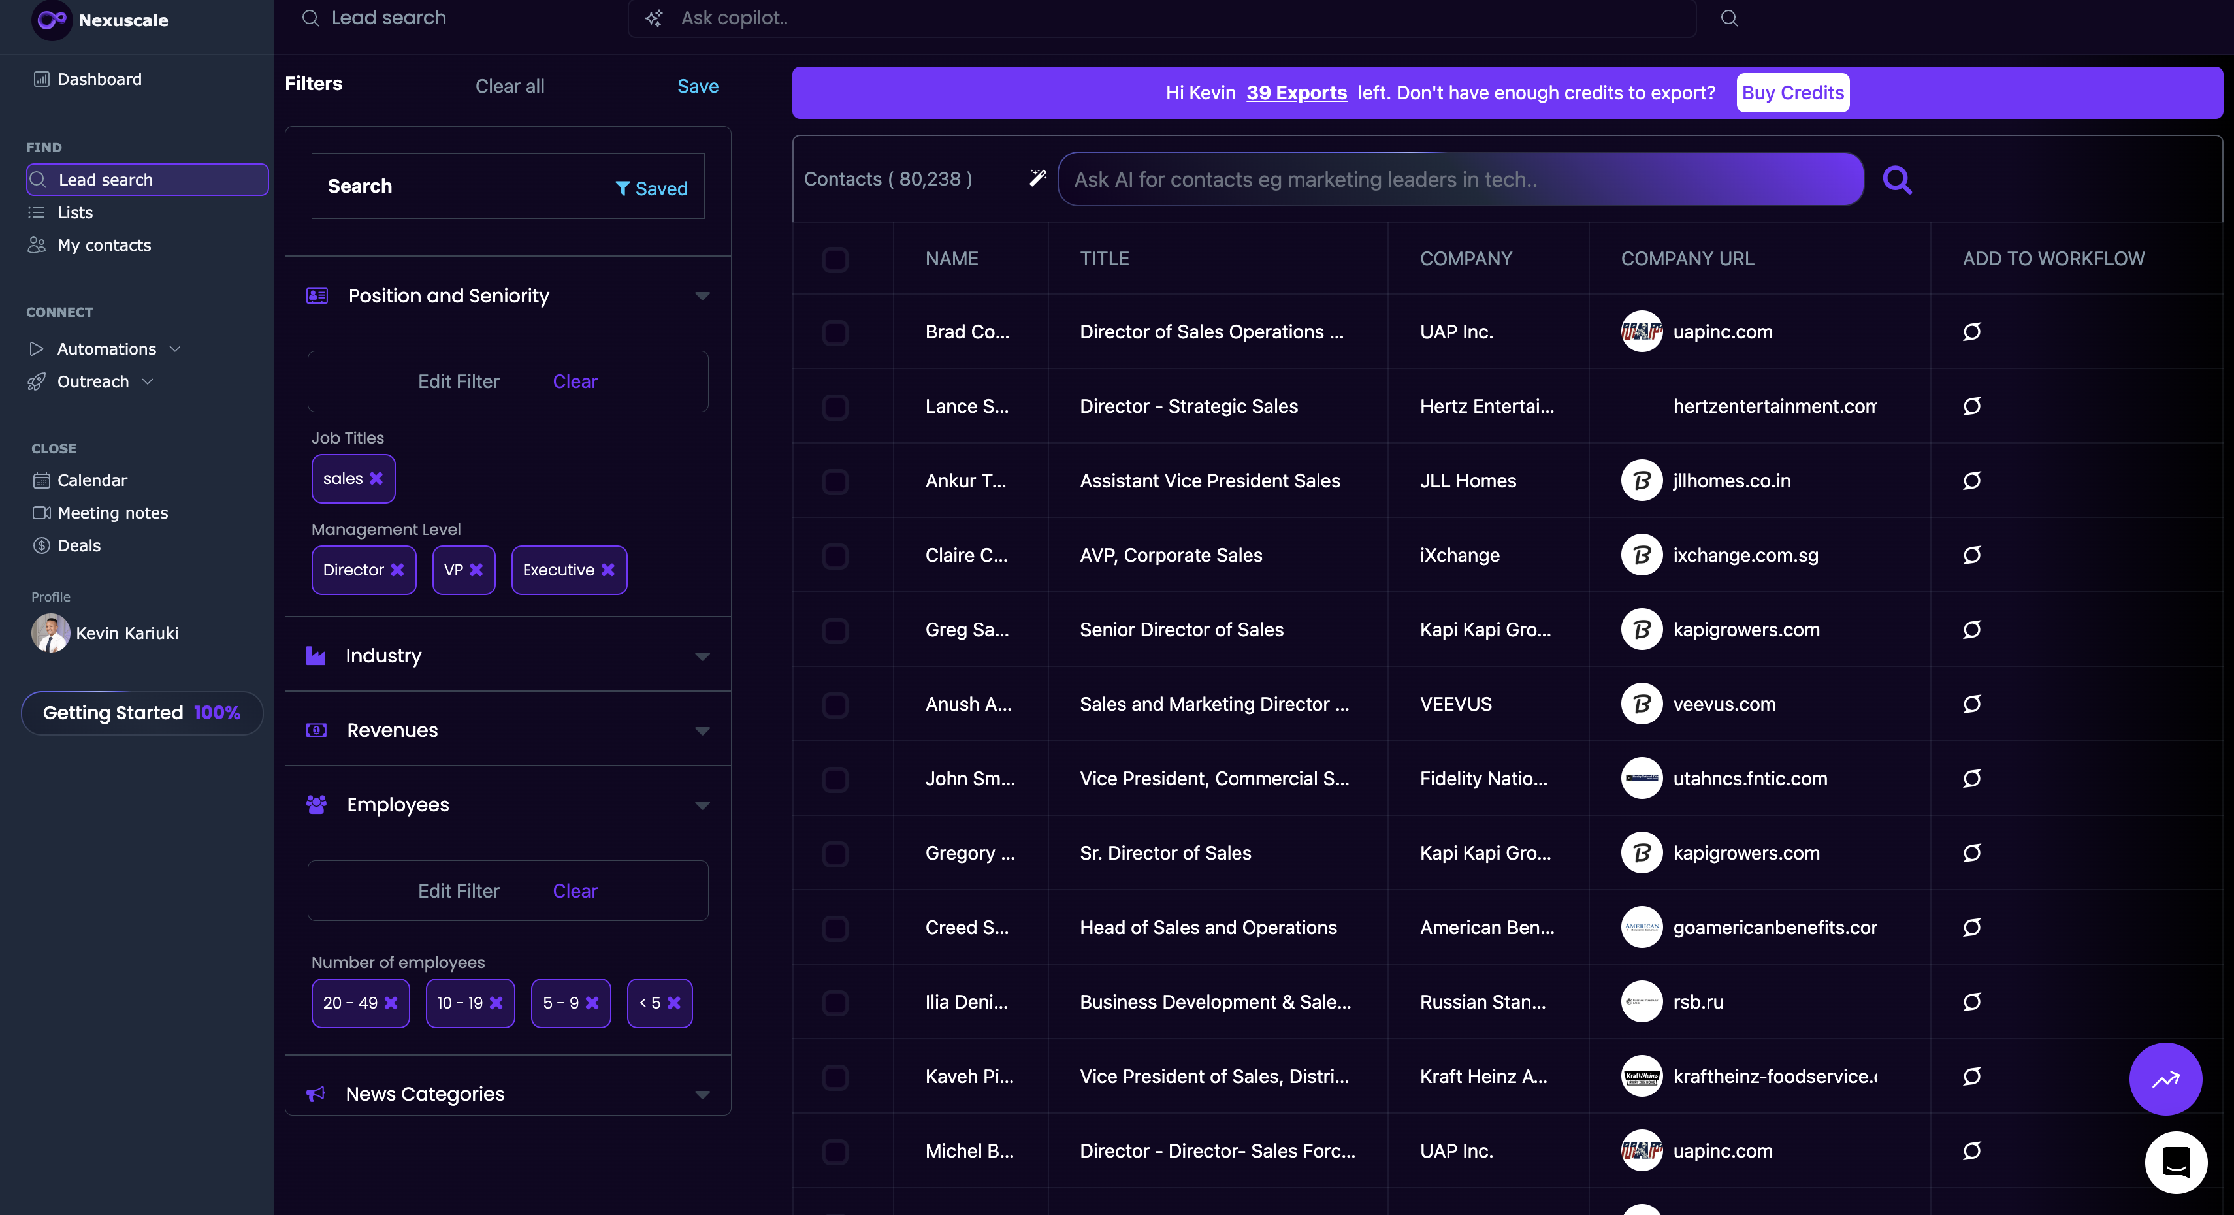Image resolution: width=2234 pixels, height=1215 pixels.
Task: Select the checkbox for Ilia Deni...
Action: pos(835,1003)
